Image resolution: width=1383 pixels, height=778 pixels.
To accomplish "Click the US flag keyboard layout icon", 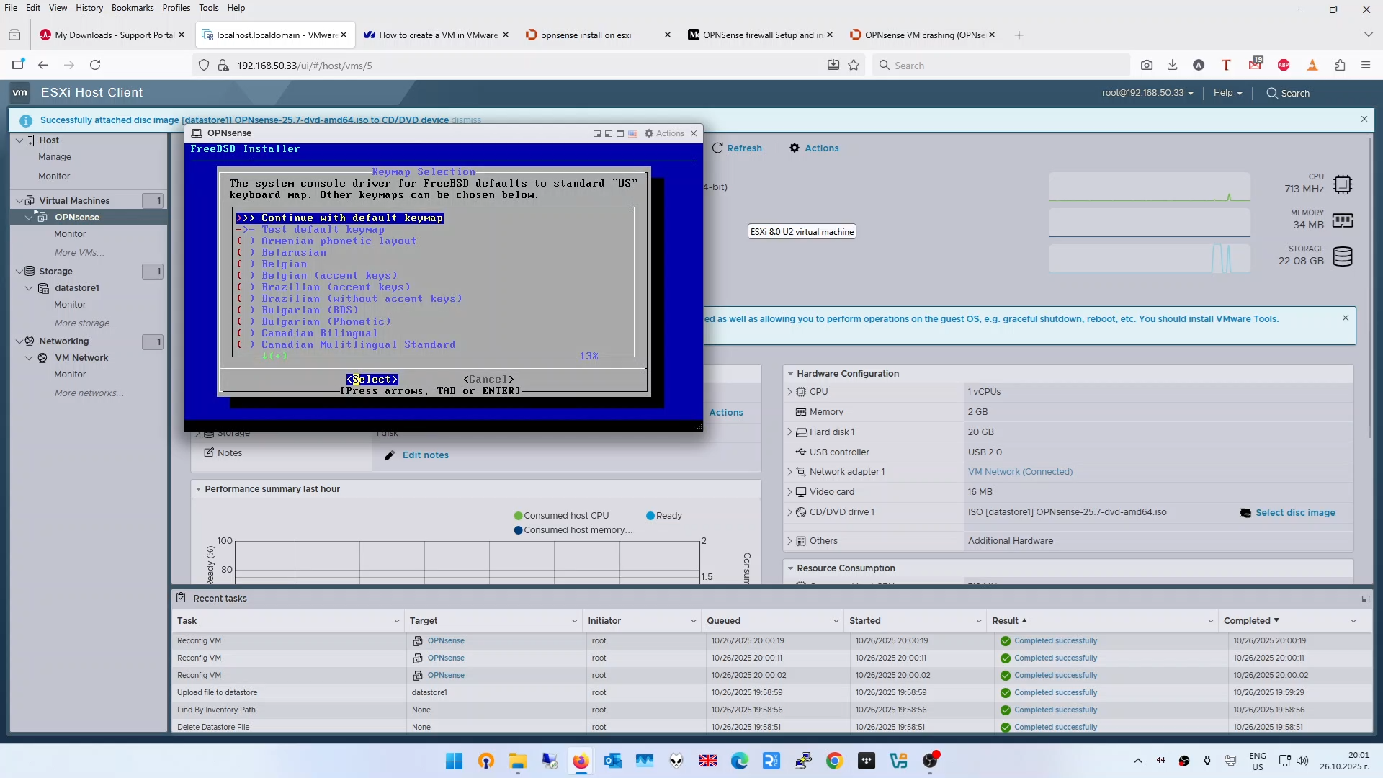I will click(632, 134).
